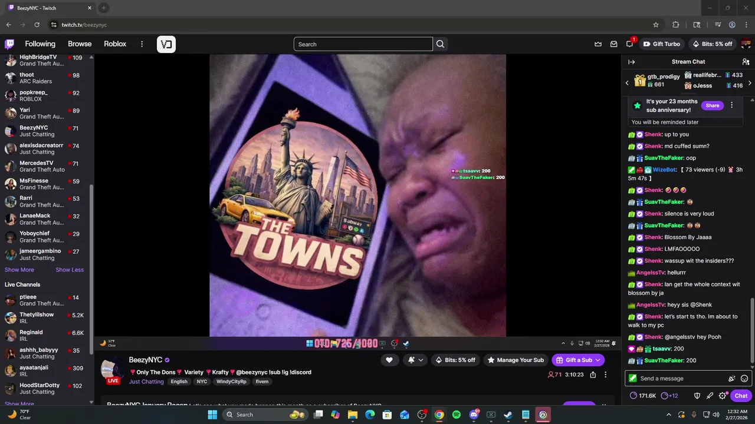Open the channel points 171.6K balance

[x=643, y=396]
